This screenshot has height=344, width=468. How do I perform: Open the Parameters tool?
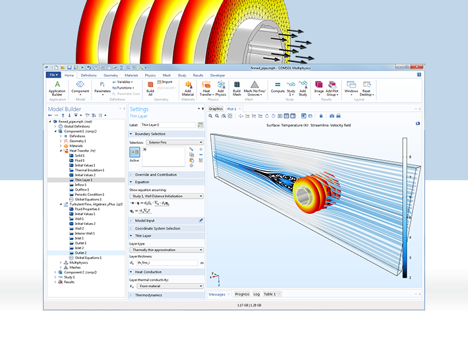(x=102, y=88)
